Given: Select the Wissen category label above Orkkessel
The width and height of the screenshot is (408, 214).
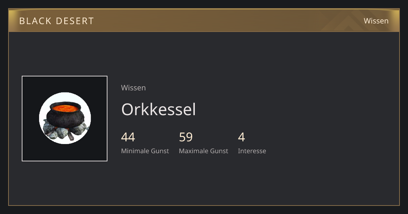Looking at the screenshot, I should pos(133,88).
